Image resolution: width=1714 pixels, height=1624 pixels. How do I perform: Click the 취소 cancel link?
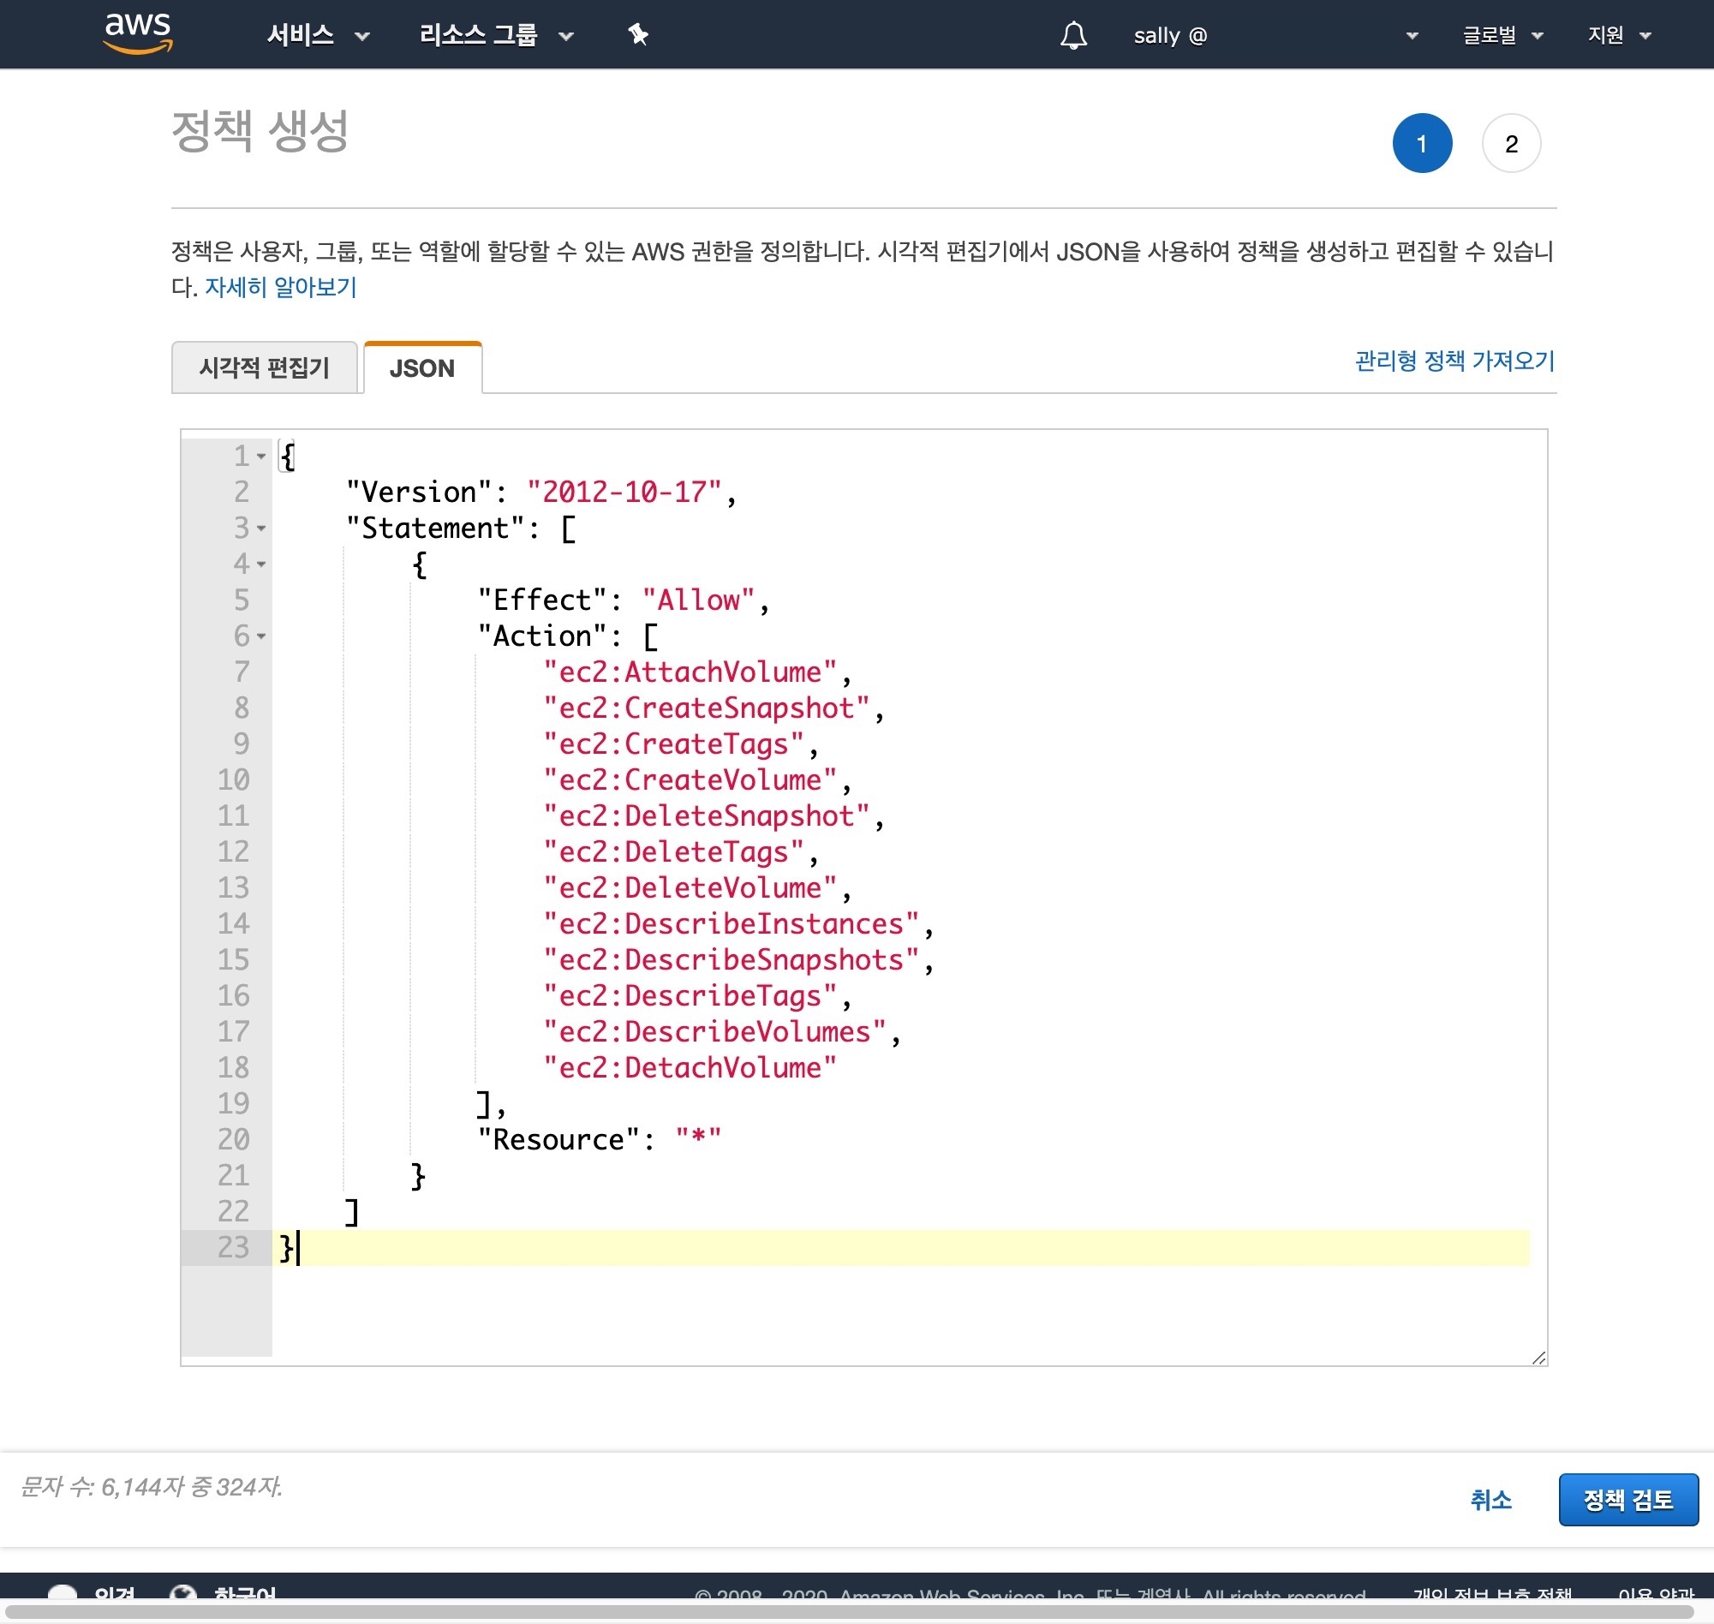click(1490, 1499)
